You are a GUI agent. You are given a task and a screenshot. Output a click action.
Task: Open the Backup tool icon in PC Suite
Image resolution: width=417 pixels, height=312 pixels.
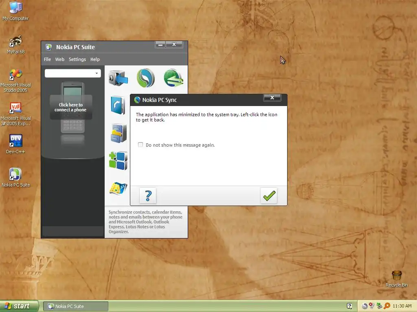point(118,78)
